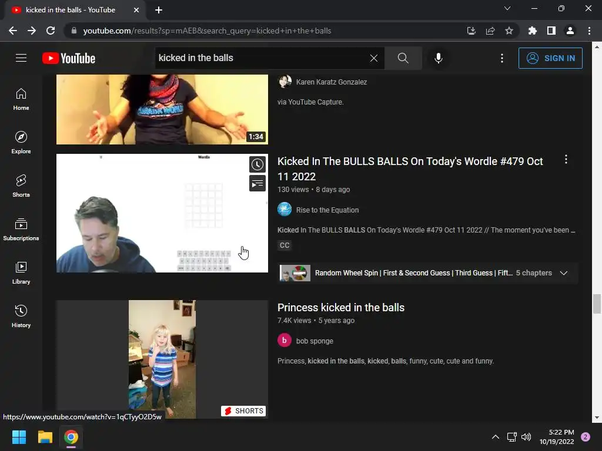The width and height of the screenshot is (602, 451).
Task: Click the YouTube logo
Action: tap(69, 58)
